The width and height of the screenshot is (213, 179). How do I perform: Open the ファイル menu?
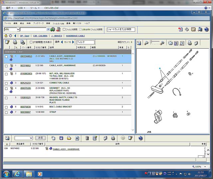(7, 23)
